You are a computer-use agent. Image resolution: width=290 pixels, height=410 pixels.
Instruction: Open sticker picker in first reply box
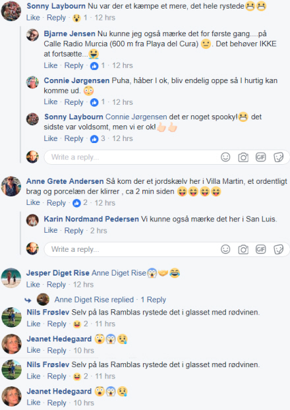(x=279, y=158)
